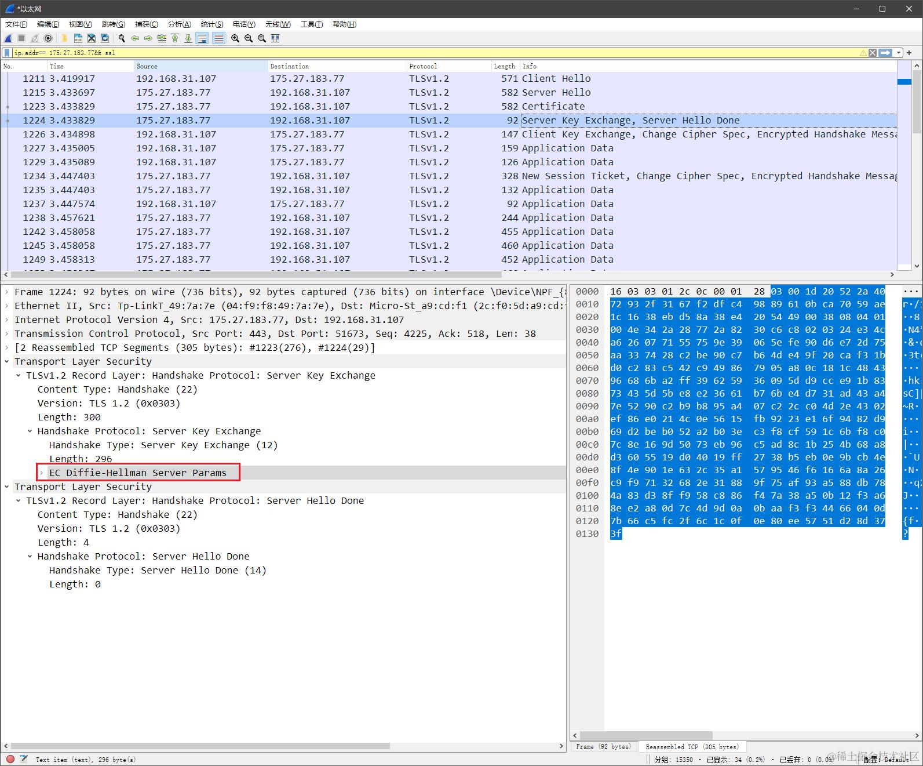Select Handshake Type: Server Hello Done (14) line

[x=158, y=570]
